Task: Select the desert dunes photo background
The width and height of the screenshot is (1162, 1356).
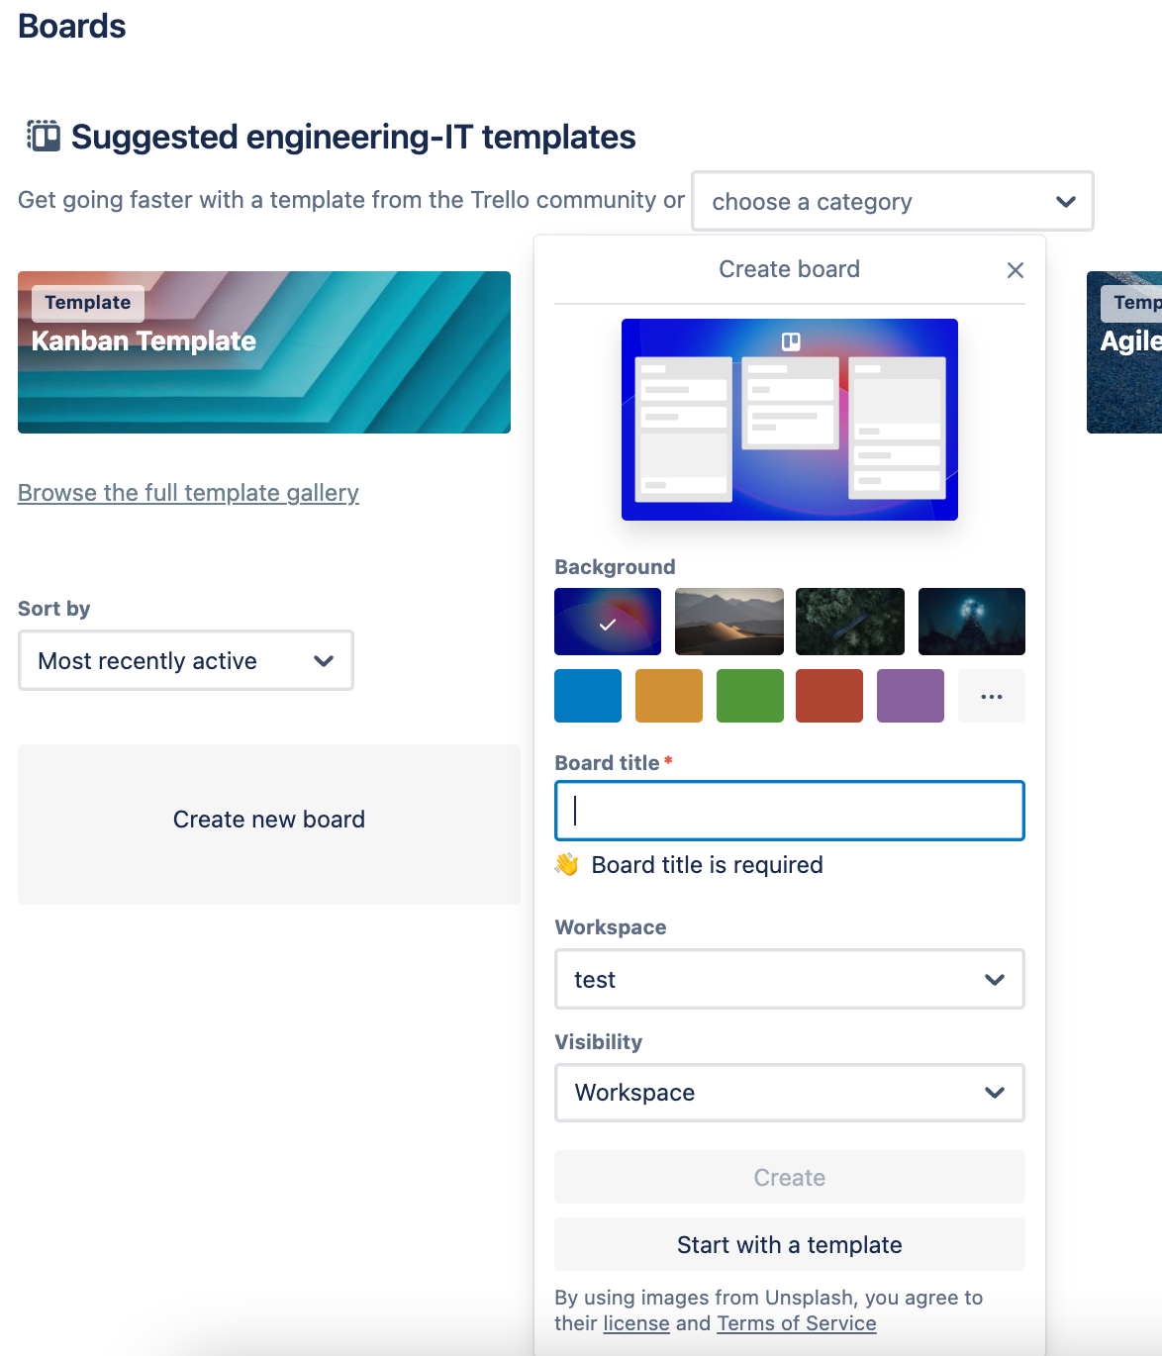Action: (729, 622)
